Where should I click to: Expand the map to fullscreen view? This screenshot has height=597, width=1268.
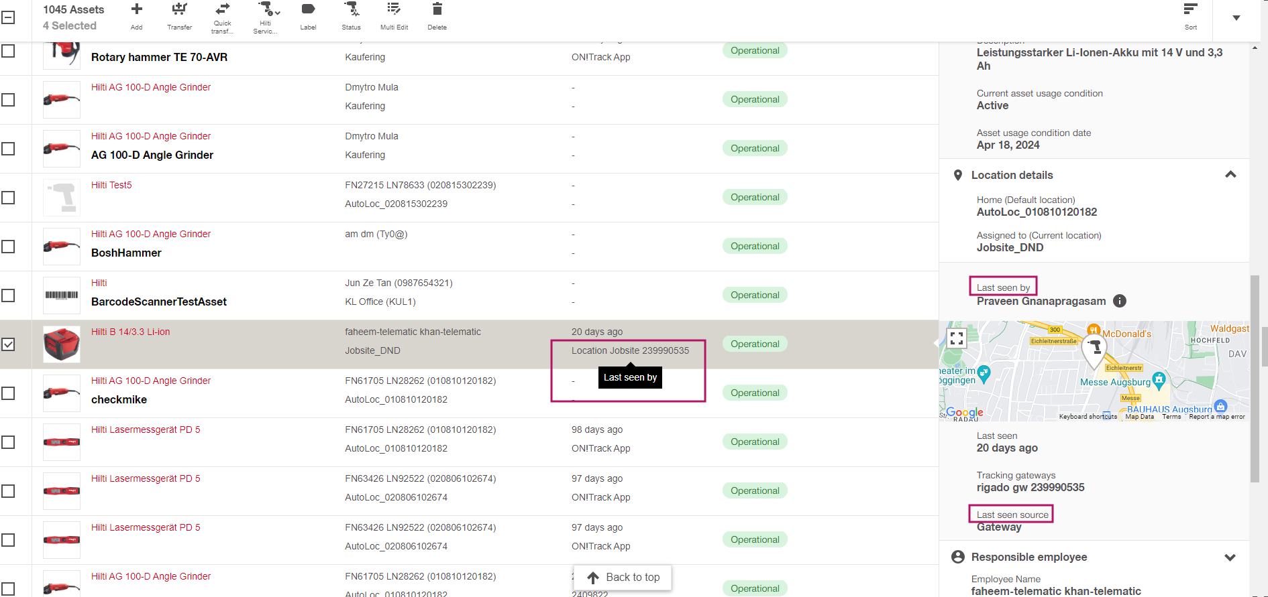(x=957, y=338)
